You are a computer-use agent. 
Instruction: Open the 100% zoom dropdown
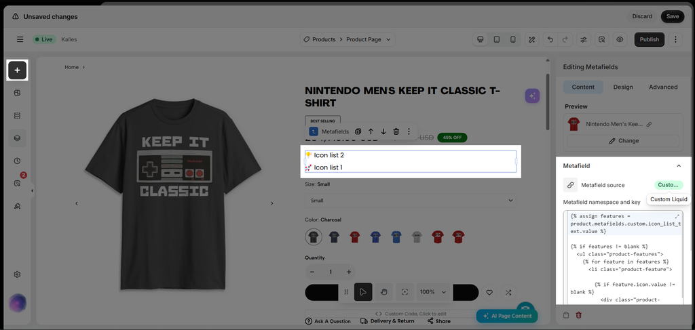click(x=433, y=292)
